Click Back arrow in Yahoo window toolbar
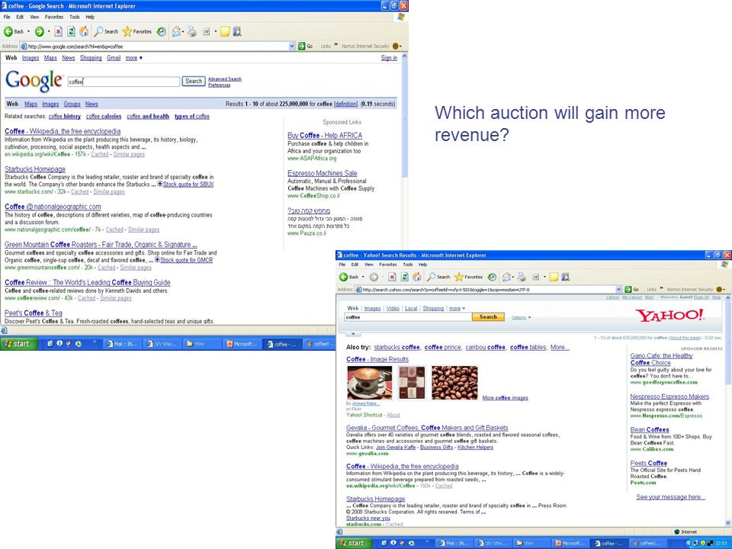Viewport: 732px width, 549px height. [x=344, y=277]
